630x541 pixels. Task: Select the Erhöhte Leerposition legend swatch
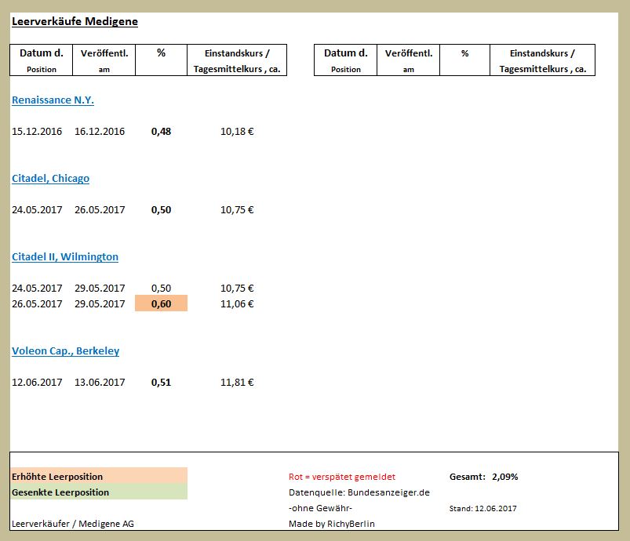point(99,476)
